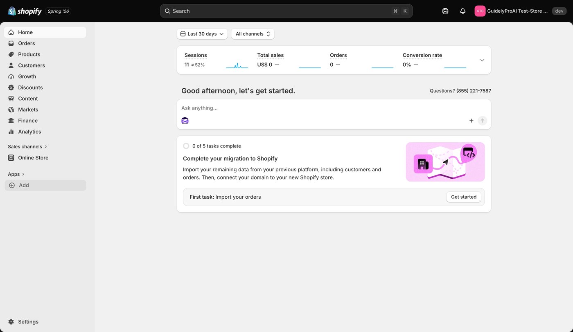Click the 'First task: Import your orders' text
Screen dimensions: 573x332
click(225, 197)
